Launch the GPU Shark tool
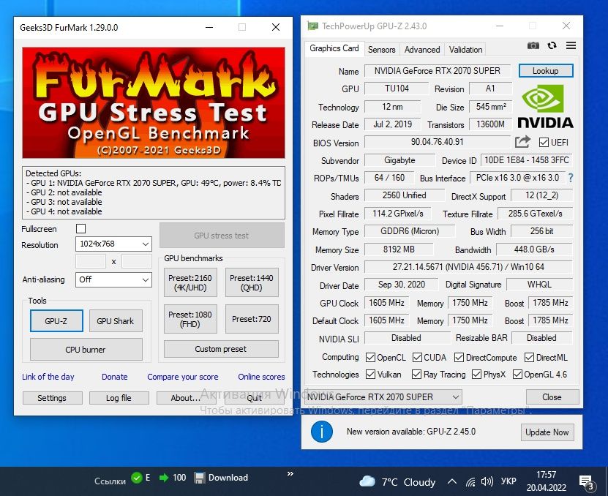608x496 pixels. pos(116,321)
